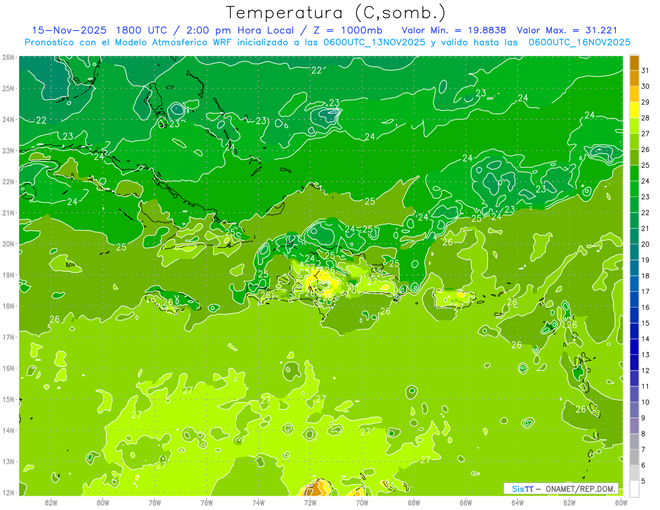Click the 'Valor Max. = 31.221' readout
Viewport: 660px width, 510px height.
coord(567,30)
